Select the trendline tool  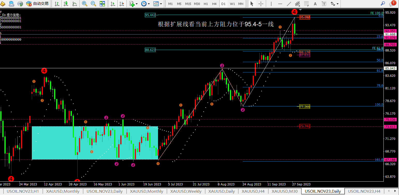click(289, 4)
